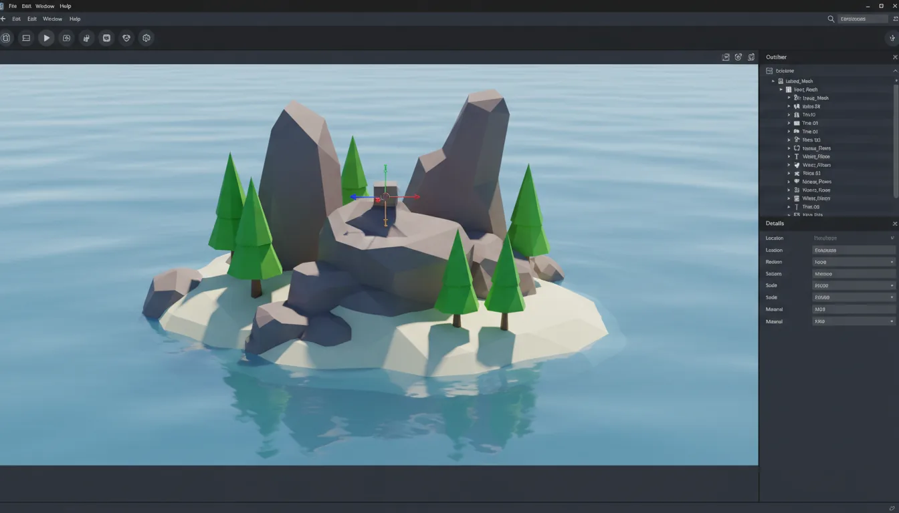Expand the Land_Mesh node in the Outliner
This screenshot has width=899, height=513.
click(x=773, y=81)
